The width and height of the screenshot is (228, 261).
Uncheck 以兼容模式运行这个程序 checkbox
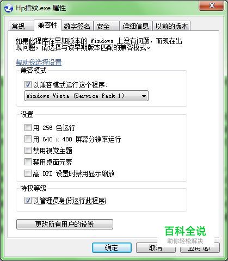tap(28, 85)
